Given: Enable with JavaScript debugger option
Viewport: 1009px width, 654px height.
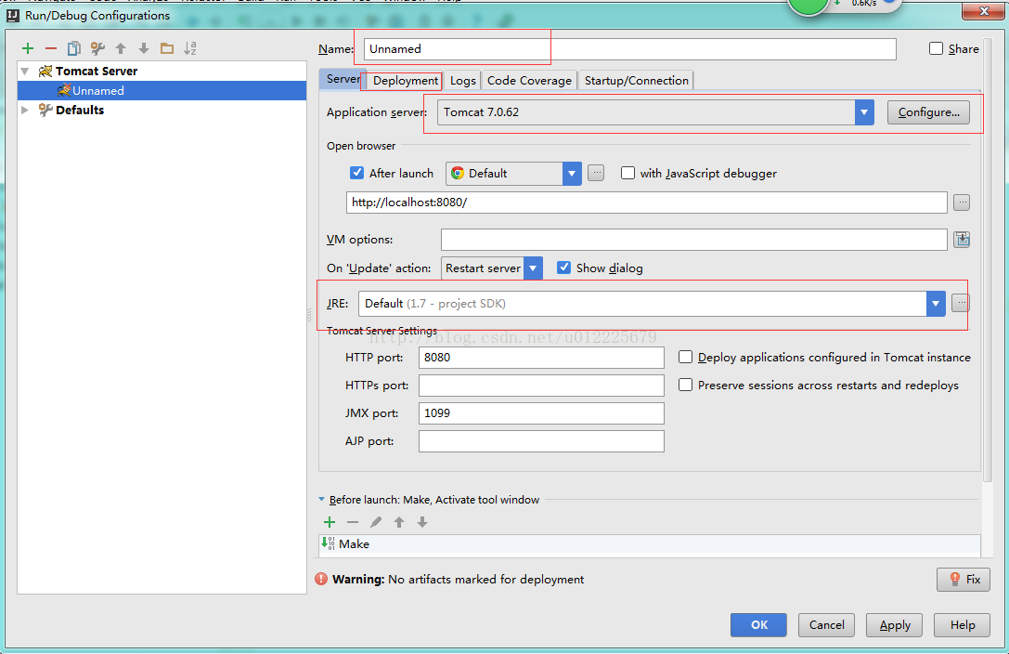Looking at the screenshot, I should pyautogui.click(x=627, y=173).
